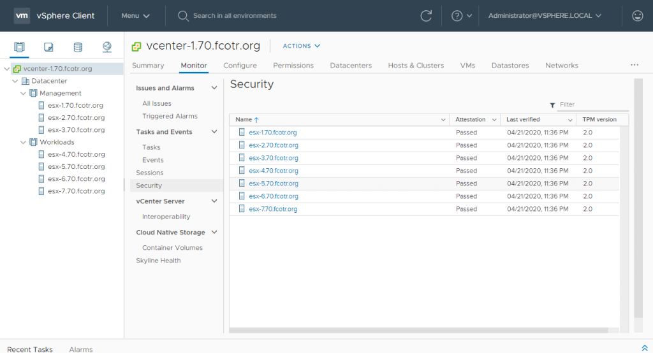The width and height of the screenshot is (653, 353).
Task: Switch to the Permissions tab
Action: tap(293, 66)
